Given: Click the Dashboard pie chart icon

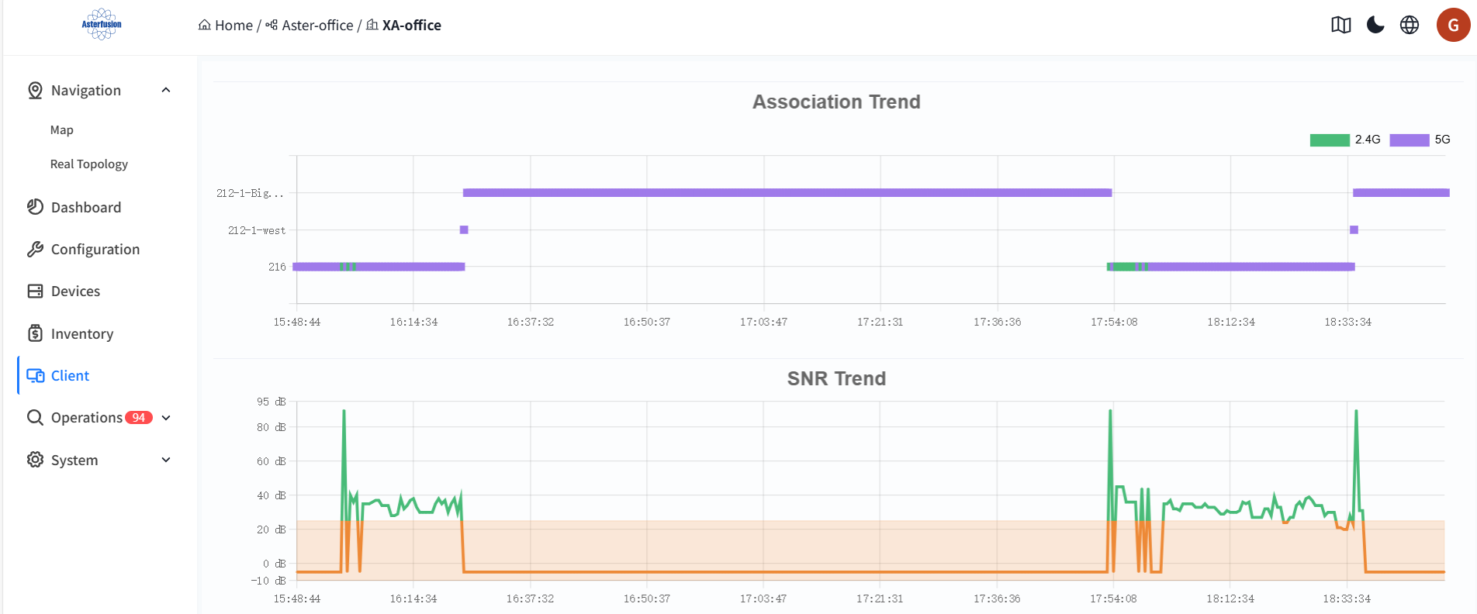Looking at the screenshot, I should [x=35, y=207].
